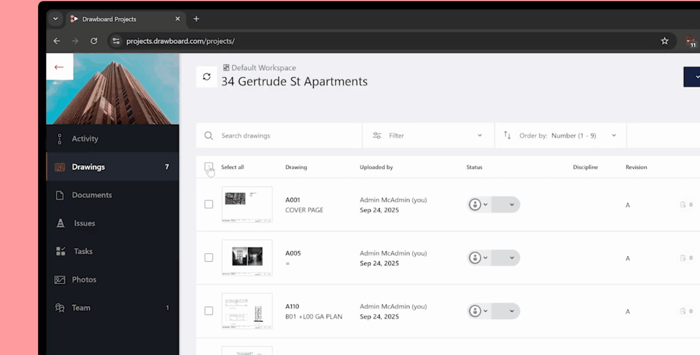Click the annotation count icon for A110
This screenshot has width=700, height=355.
click(x=683, y=311)
